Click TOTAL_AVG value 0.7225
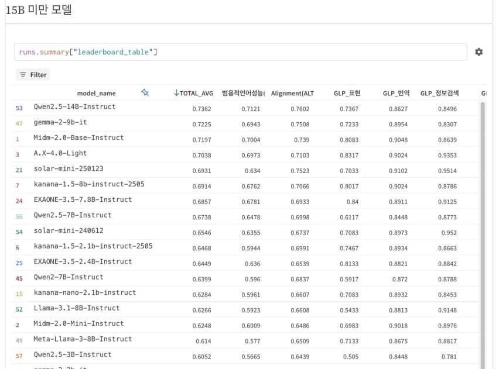This screenshot has width=499, height=369. click(201, 125)
